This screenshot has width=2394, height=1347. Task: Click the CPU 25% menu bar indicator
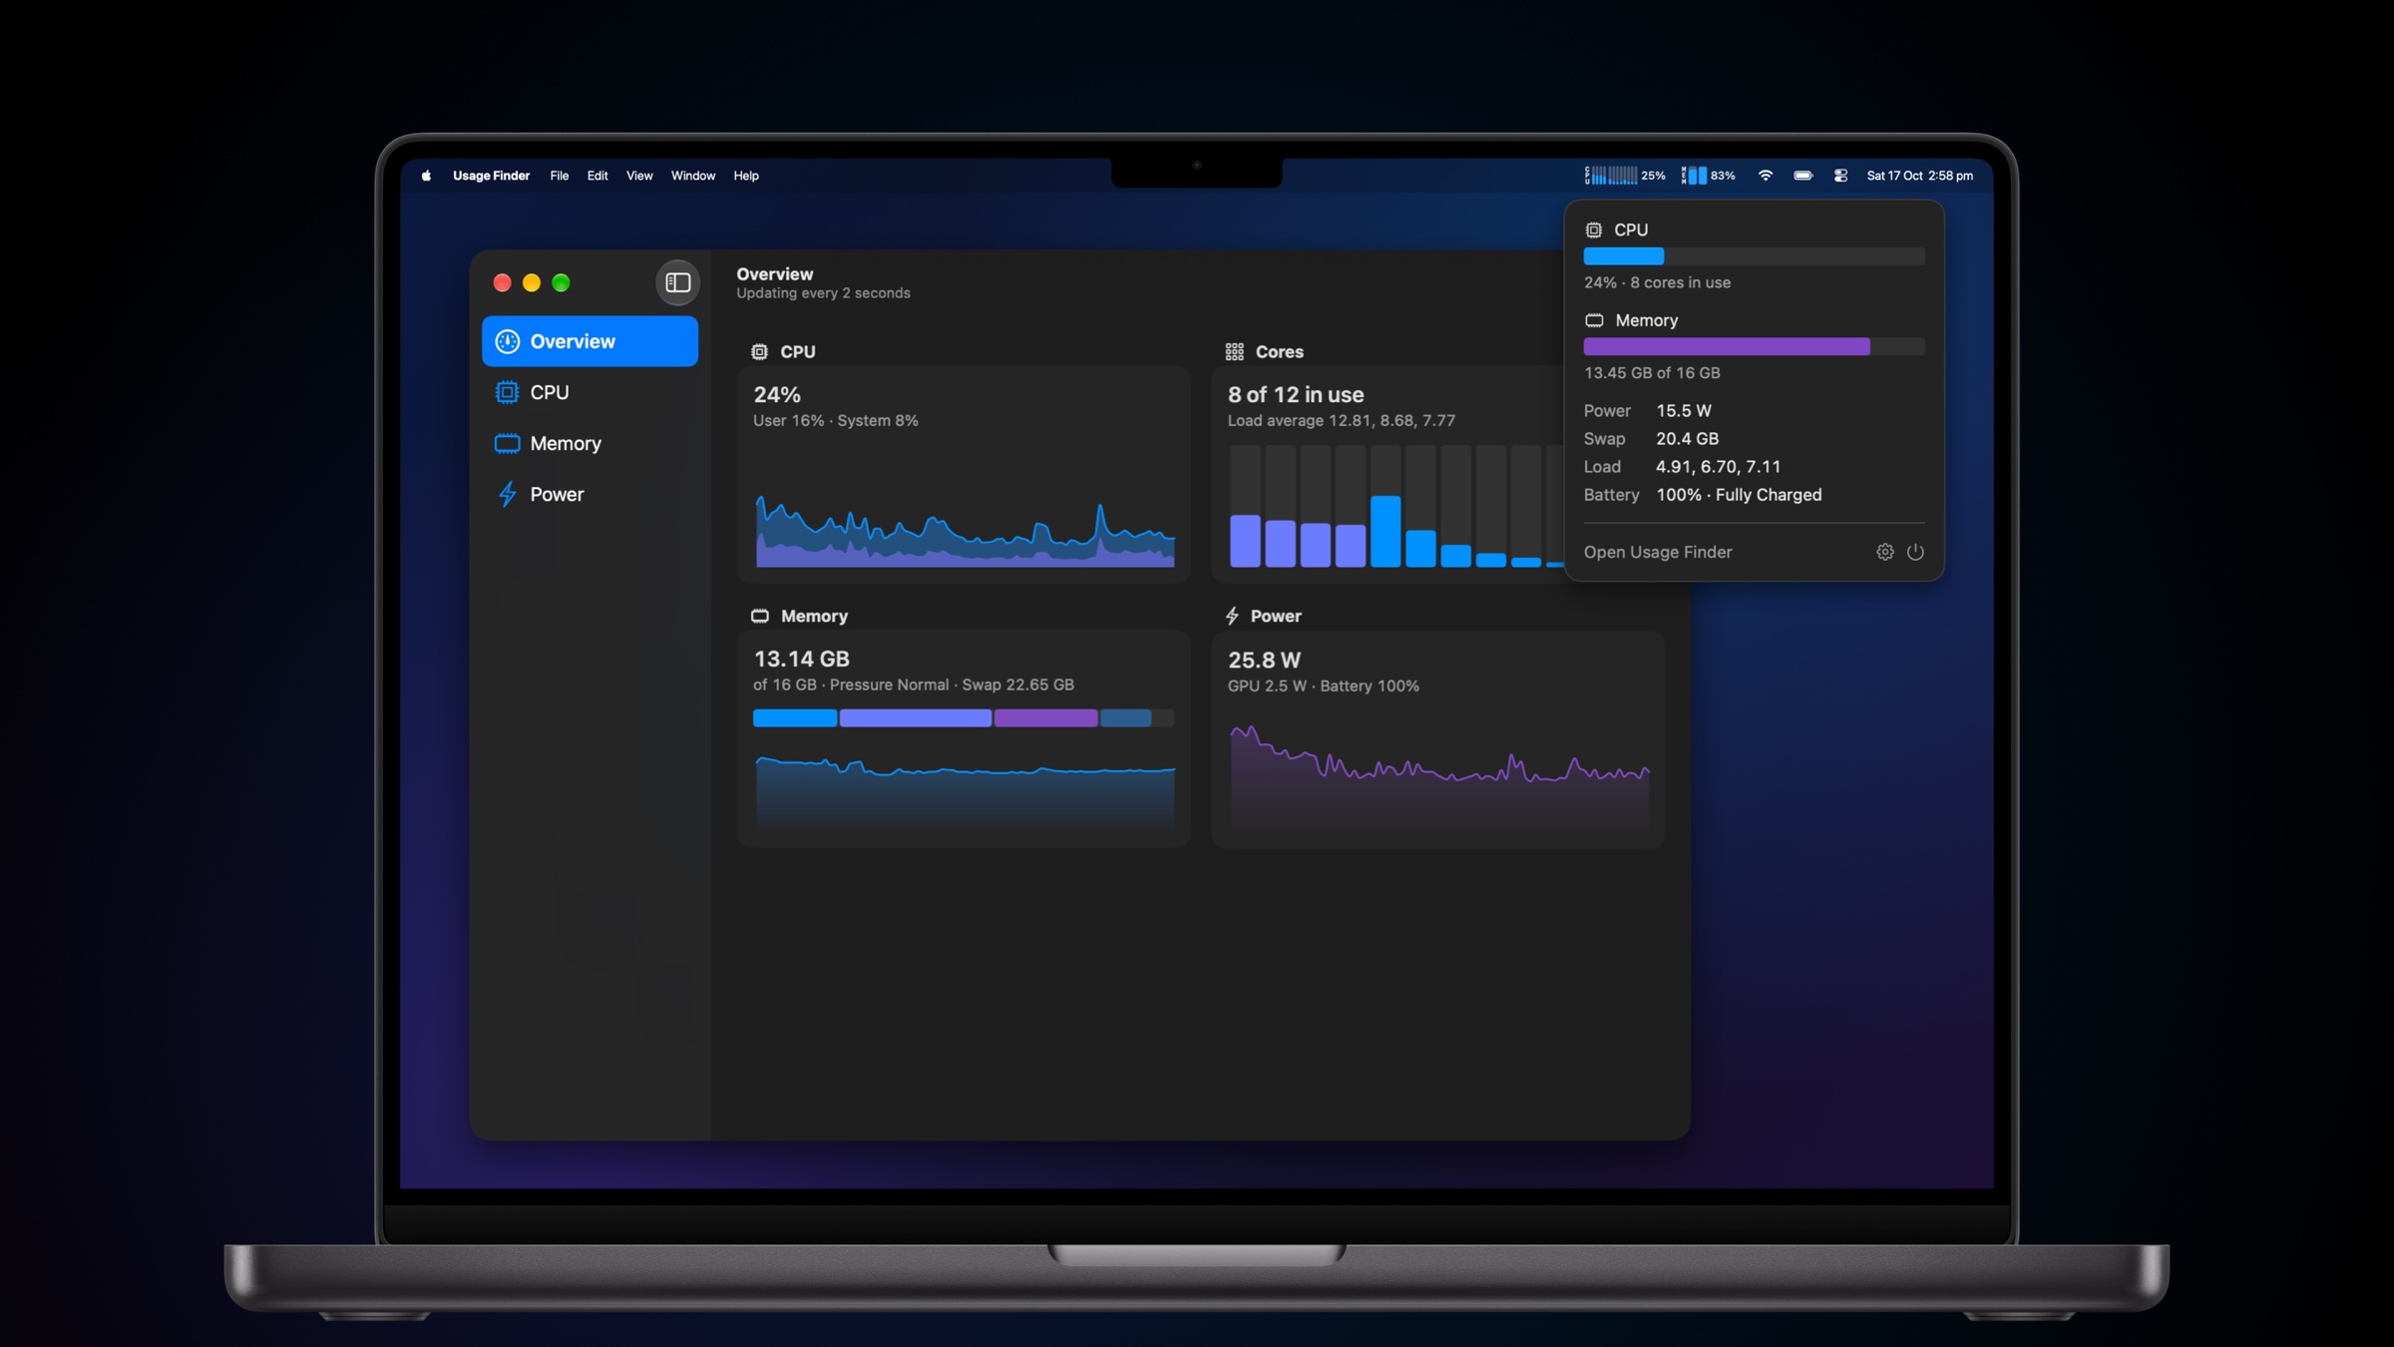click(x=1624, y=176)
